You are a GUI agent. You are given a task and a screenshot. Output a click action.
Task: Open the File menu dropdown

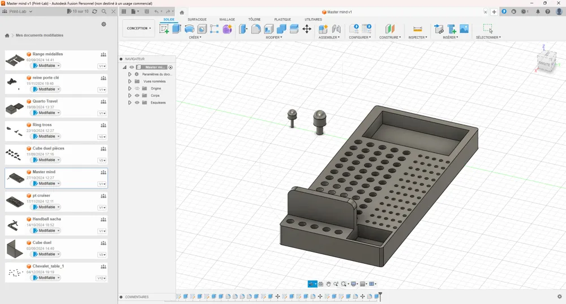coord(135,11)
